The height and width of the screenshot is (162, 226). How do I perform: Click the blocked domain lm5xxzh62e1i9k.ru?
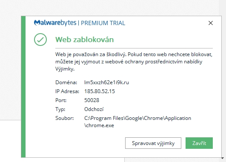click(106, 82)
